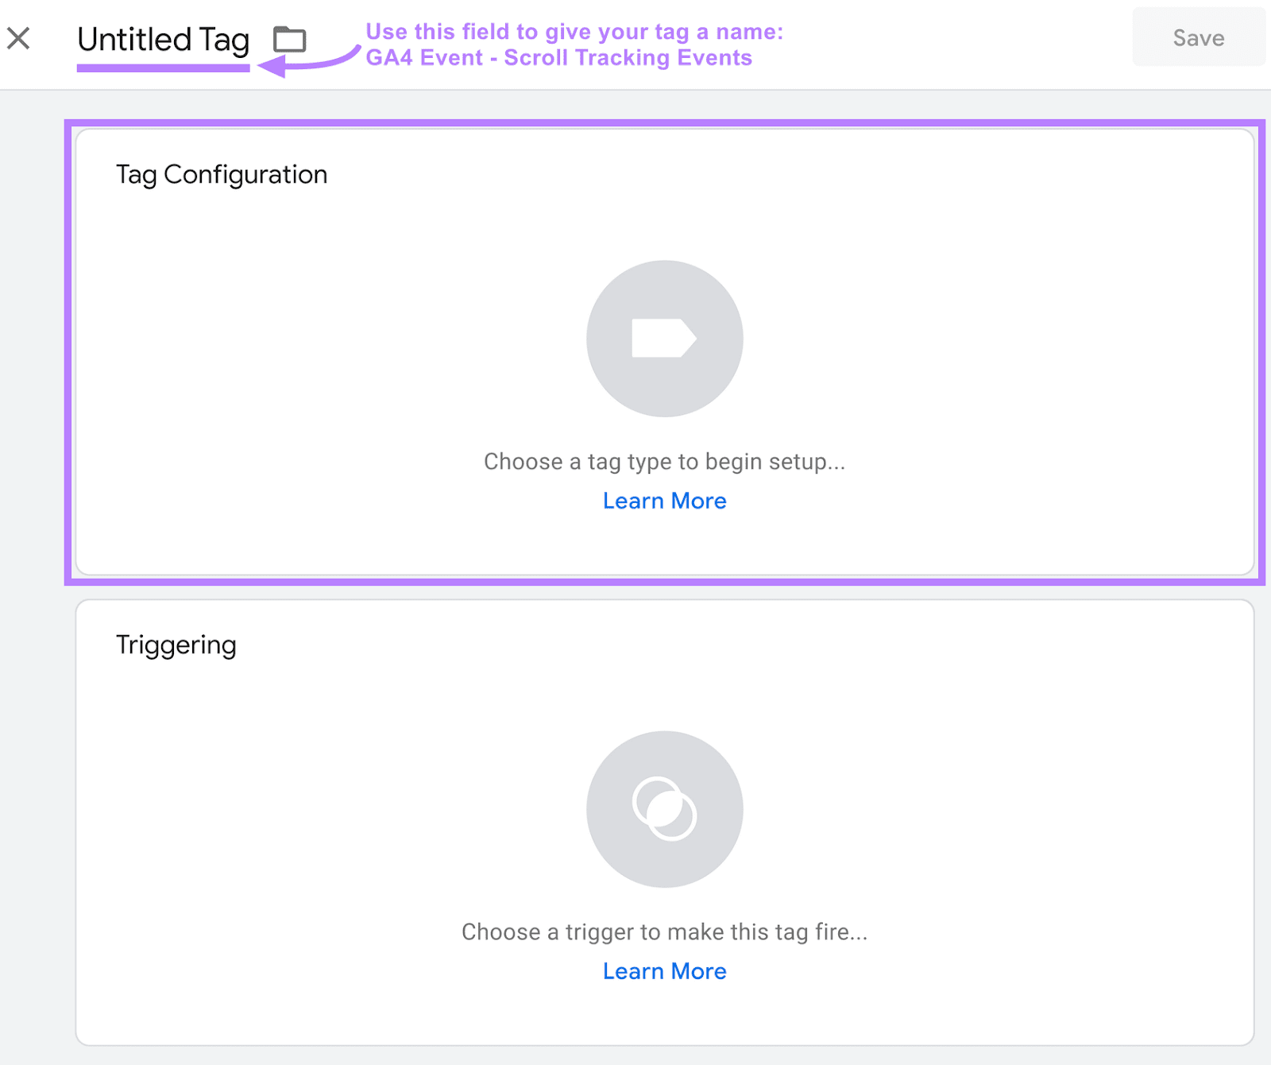The width and height of the screenshot is (1271, 1065).
Task: Click the overlapping circles trigger symbol
Action: (665, 808)
